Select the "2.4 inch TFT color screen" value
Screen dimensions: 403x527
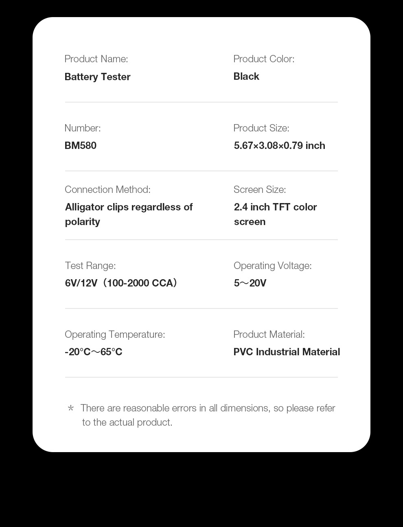pyautogui.click(x=275, y=214)
